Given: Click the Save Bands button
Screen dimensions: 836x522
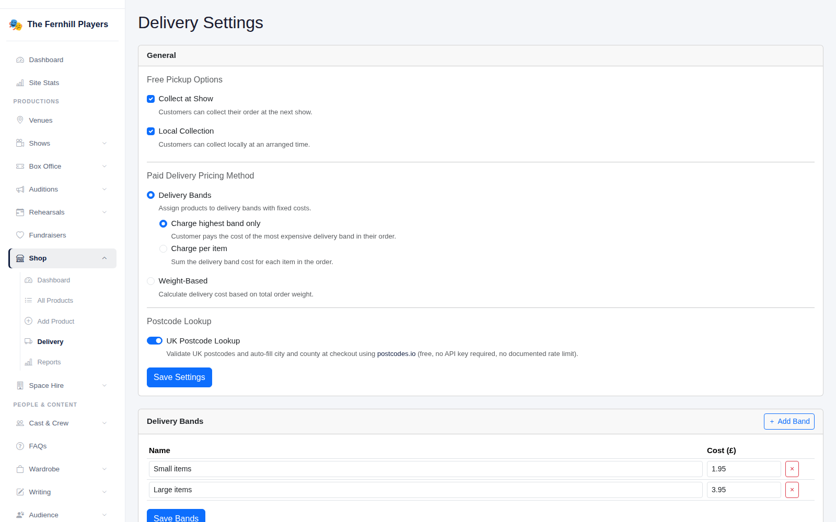Looking at the screenshot, I should click(176, 516).
